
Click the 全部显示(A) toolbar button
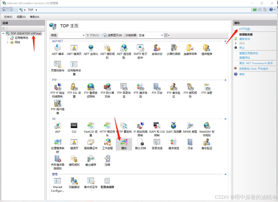[x=113, y=35]
